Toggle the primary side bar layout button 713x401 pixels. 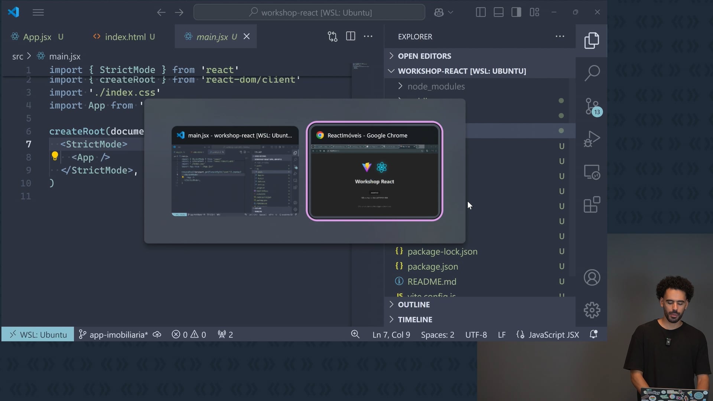(x=481, y=12)
